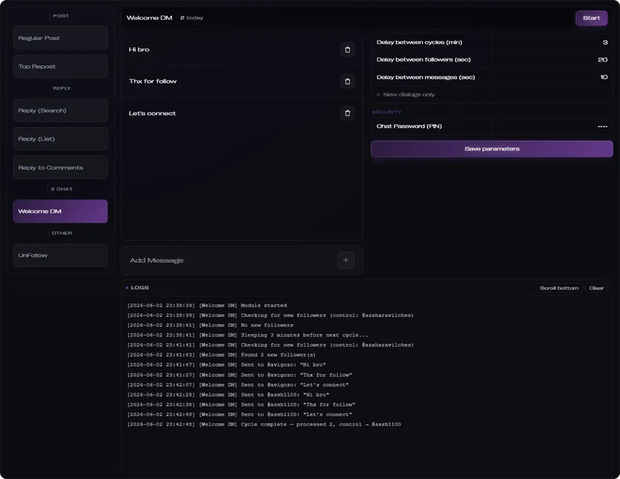Image resolution: width=620 pixels, height=479 pixels.
Task: Select the Welcome DM module
Action: tap(60, 211)
